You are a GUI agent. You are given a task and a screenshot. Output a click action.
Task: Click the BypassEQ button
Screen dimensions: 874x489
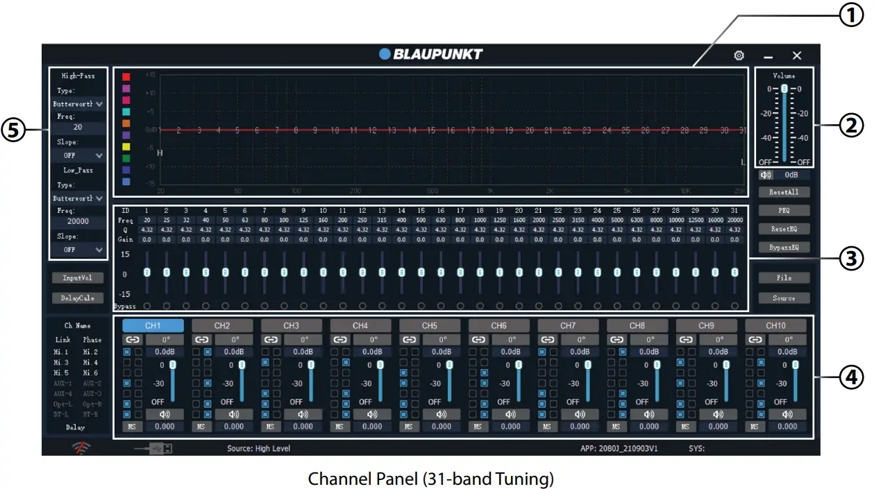pos(784,247)
